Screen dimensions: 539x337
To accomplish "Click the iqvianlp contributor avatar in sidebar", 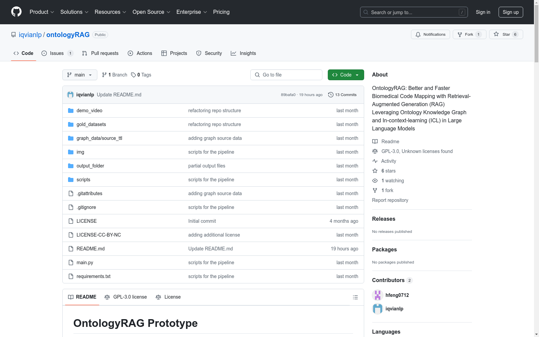I will click(x=378, y=309).
